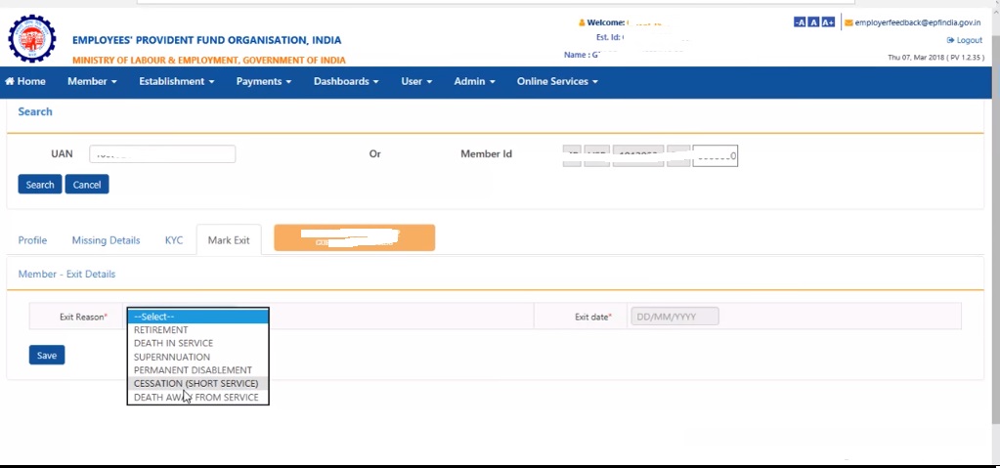Click the Cancel button
This screenshot has width=1000, height=468.
87,185
